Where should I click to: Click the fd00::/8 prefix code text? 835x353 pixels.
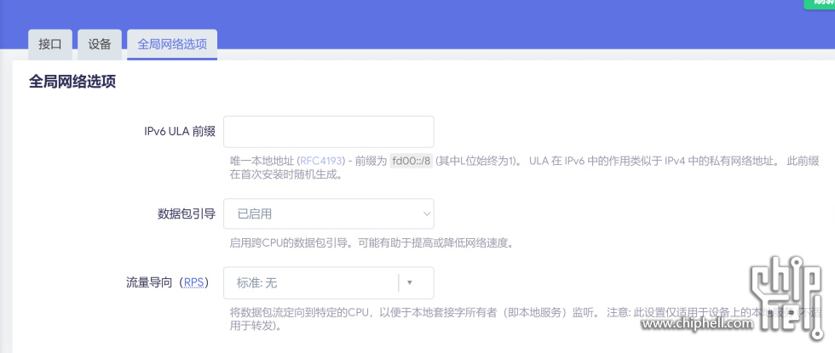(x=411, y=161)
